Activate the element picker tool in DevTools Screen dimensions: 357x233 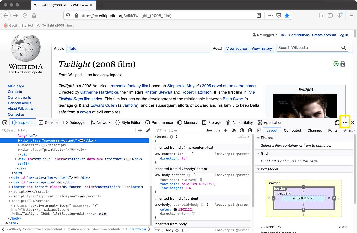(5, 122)
